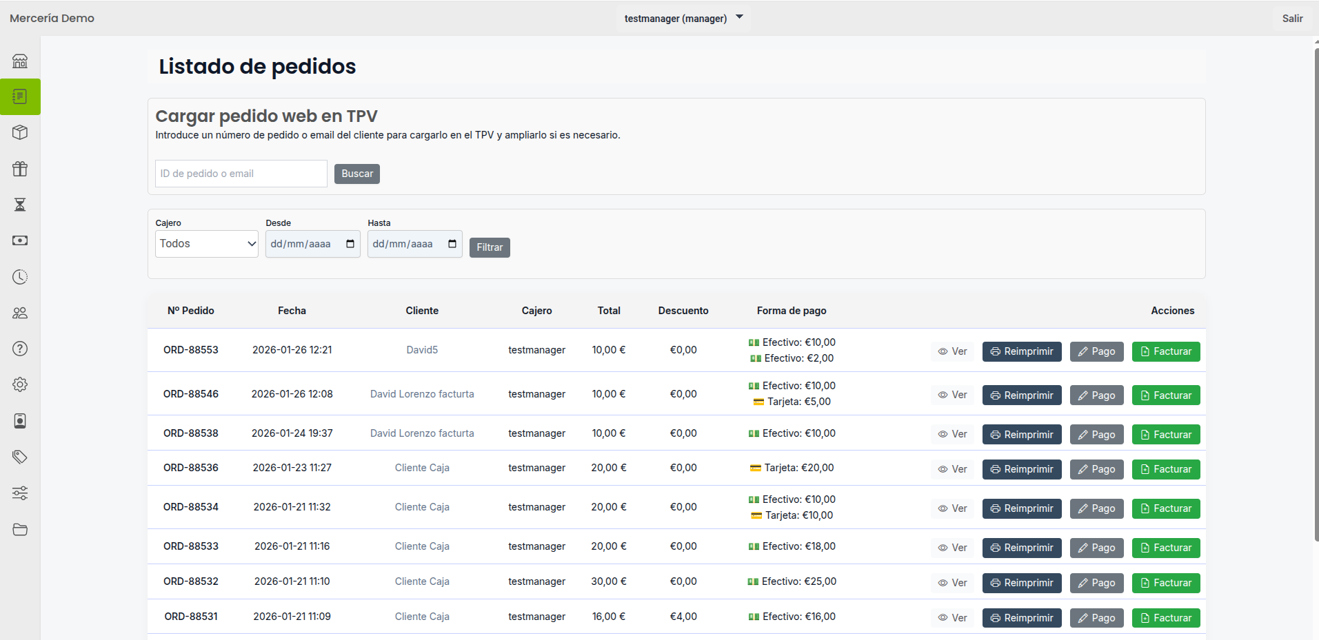Expand the Cajero dropdown showing Todos
Image resolution: width=1319 pixels, height=640 pixels.
click(206, 243)
